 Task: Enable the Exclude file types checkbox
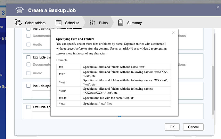coord(29,57)
